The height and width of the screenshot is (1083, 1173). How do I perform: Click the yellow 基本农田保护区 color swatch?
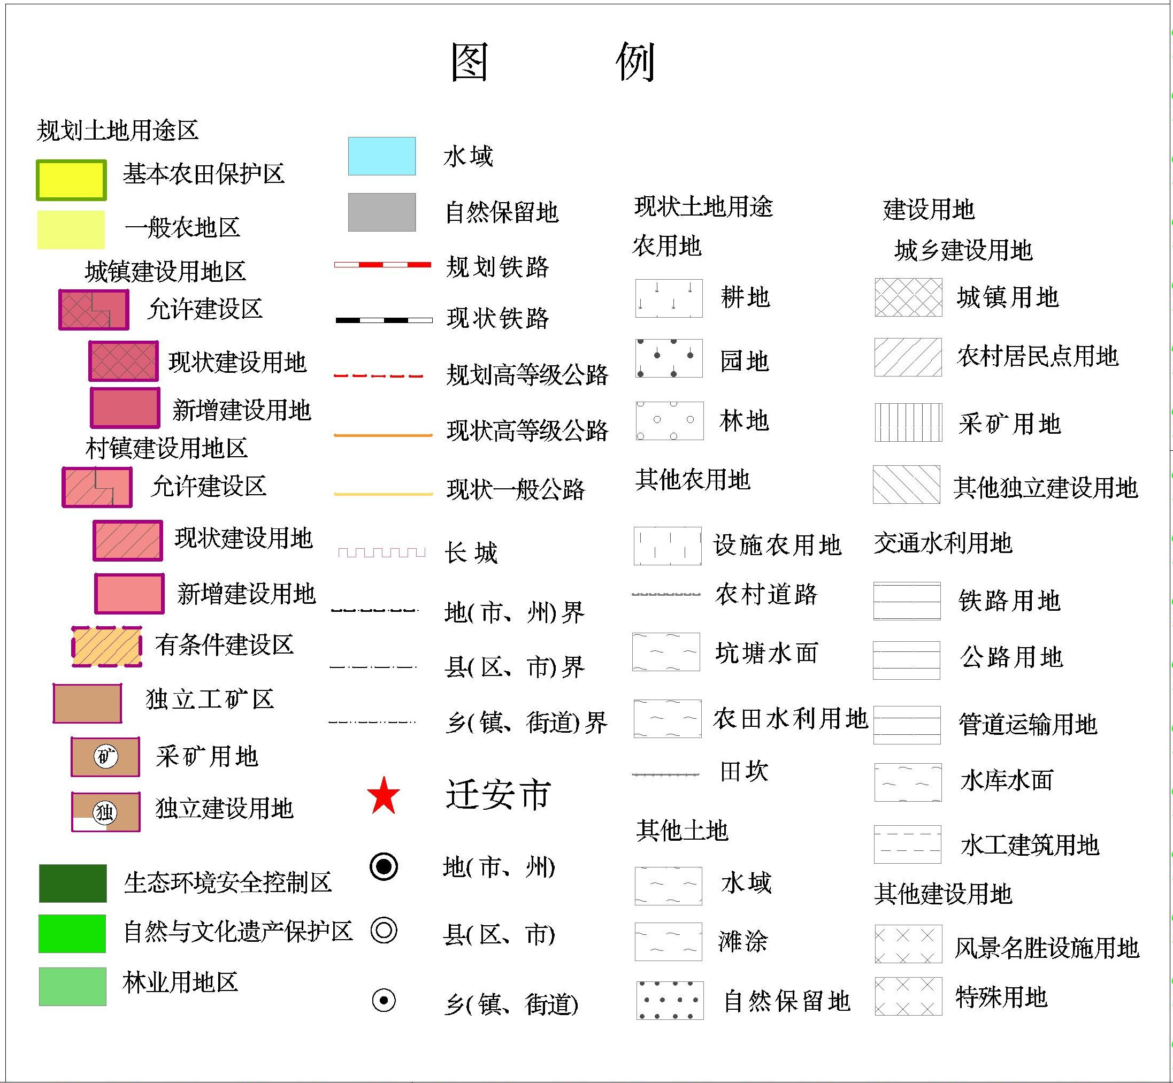(71, 180)
